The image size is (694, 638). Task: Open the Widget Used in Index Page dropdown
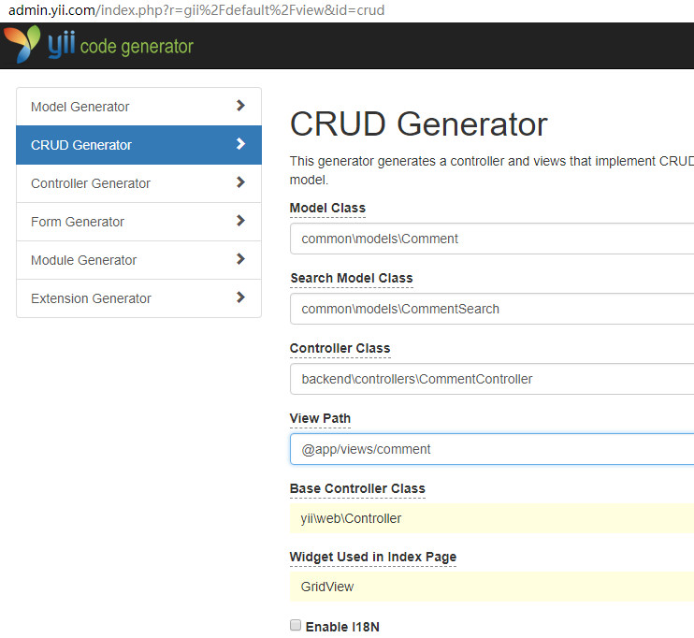pos(492,587)
